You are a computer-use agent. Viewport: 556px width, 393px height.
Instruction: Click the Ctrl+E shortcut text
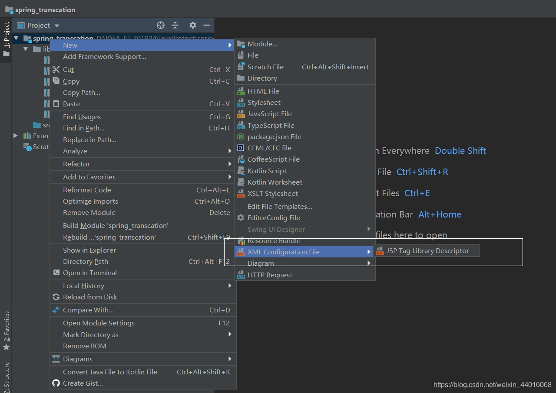coord(417,193)
